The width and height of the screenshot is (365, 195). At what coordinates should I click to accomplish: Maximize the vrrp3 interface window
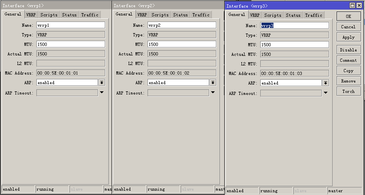[353, 6]
